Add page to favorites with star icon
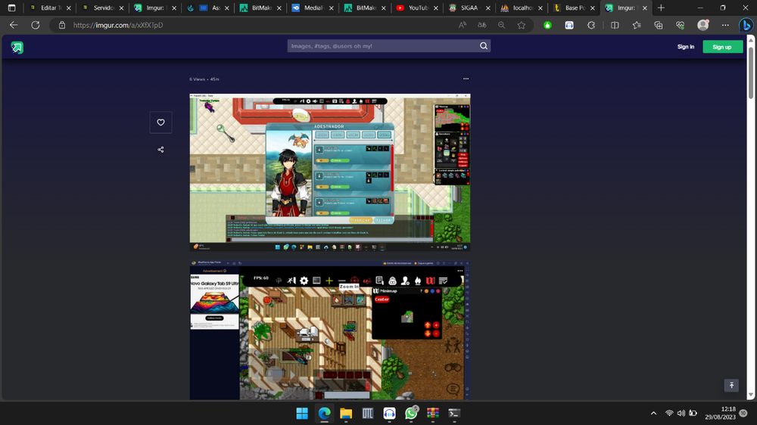Image resolution: width=757 pixels, height=425 pixels. pyautogui.click(x=522, y=25)
